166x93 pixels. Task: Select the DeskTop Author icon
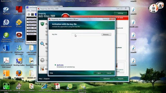(x=19, y=62)
